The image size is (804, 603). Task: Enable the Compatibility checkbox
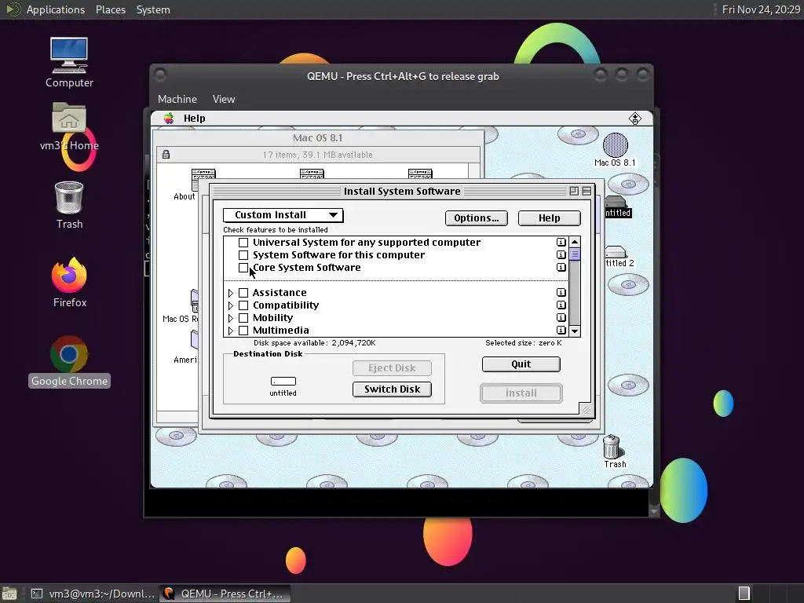pyautogui.click(x=243, y=305)
